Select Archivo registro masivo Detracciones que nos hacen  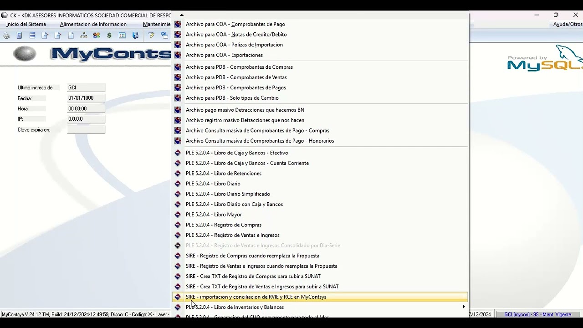click(x=320, y=120)
